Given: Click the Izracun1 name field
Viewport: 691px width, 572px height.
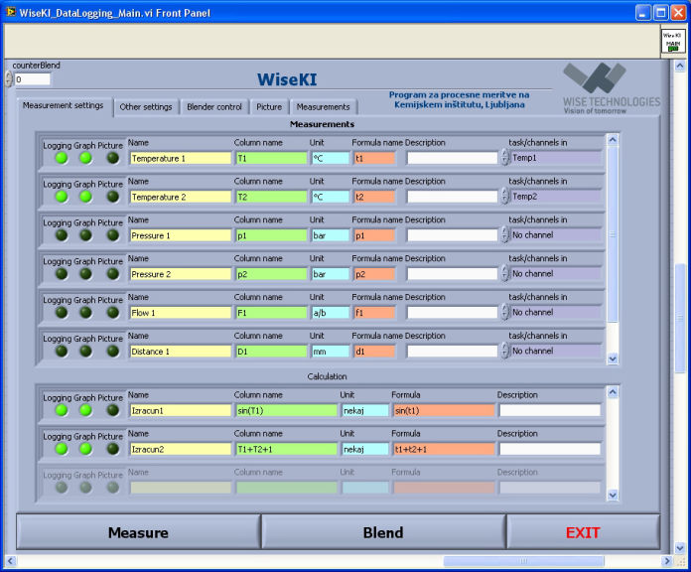Looking at the screenshot, I should [x=181, y=411].
